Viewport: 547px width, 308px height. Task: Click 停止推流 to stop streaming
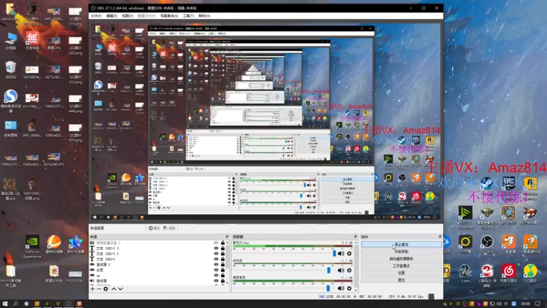pos(401,244)
